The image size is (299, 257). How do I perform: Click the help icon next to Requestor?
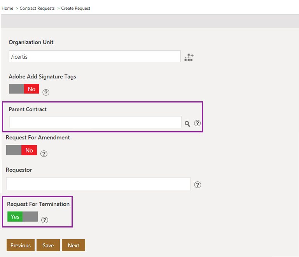tap(198, 184)
